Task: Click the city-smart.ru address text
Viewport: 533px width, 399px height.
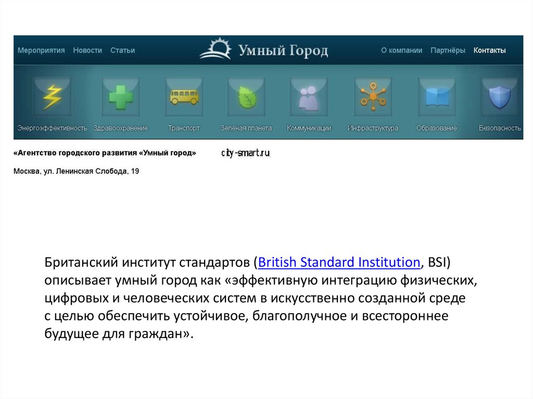Action: pyautogui.click(x=246, y=153)
